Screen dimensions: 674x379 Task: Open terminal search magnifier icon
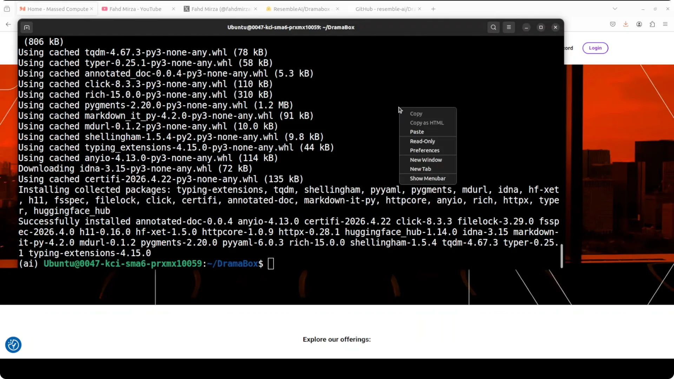click(493, 27)
